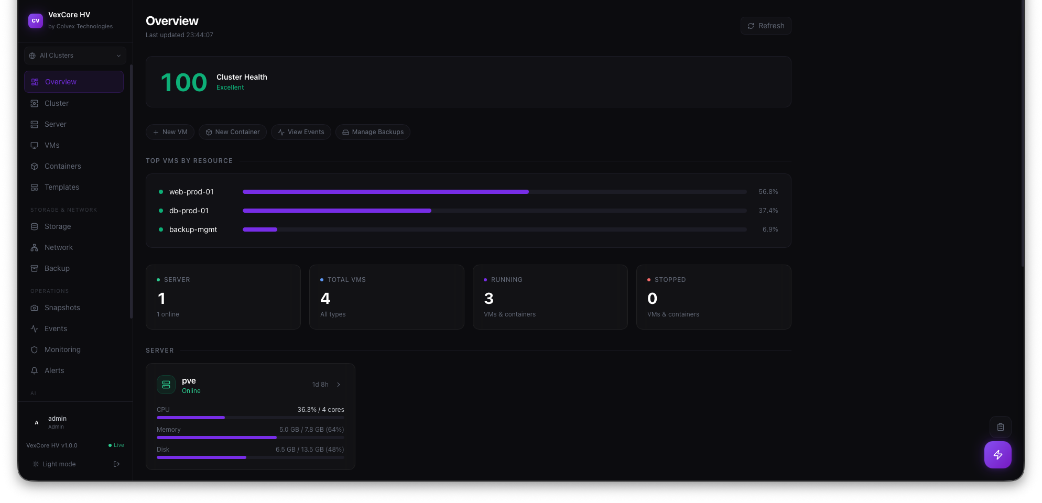This screenshot has height=503, width=1042.
Task: Click the VexCore HV logo icon
Action: pyautogui.click(x=36, y=20)
